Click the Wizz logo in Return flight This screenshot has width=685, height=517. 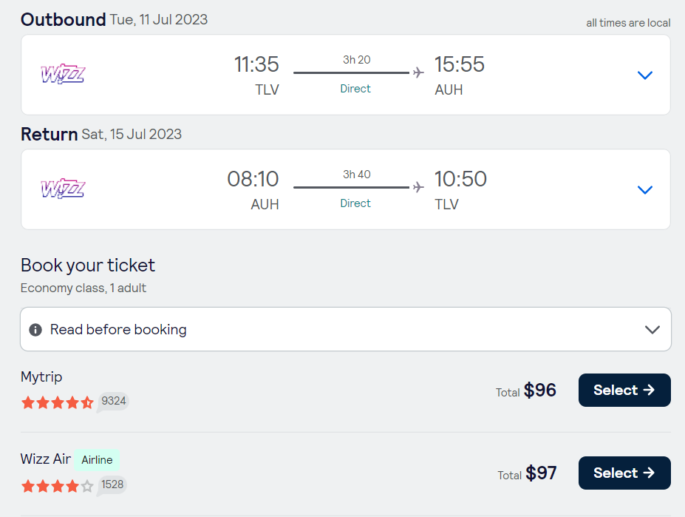point(63,189)
